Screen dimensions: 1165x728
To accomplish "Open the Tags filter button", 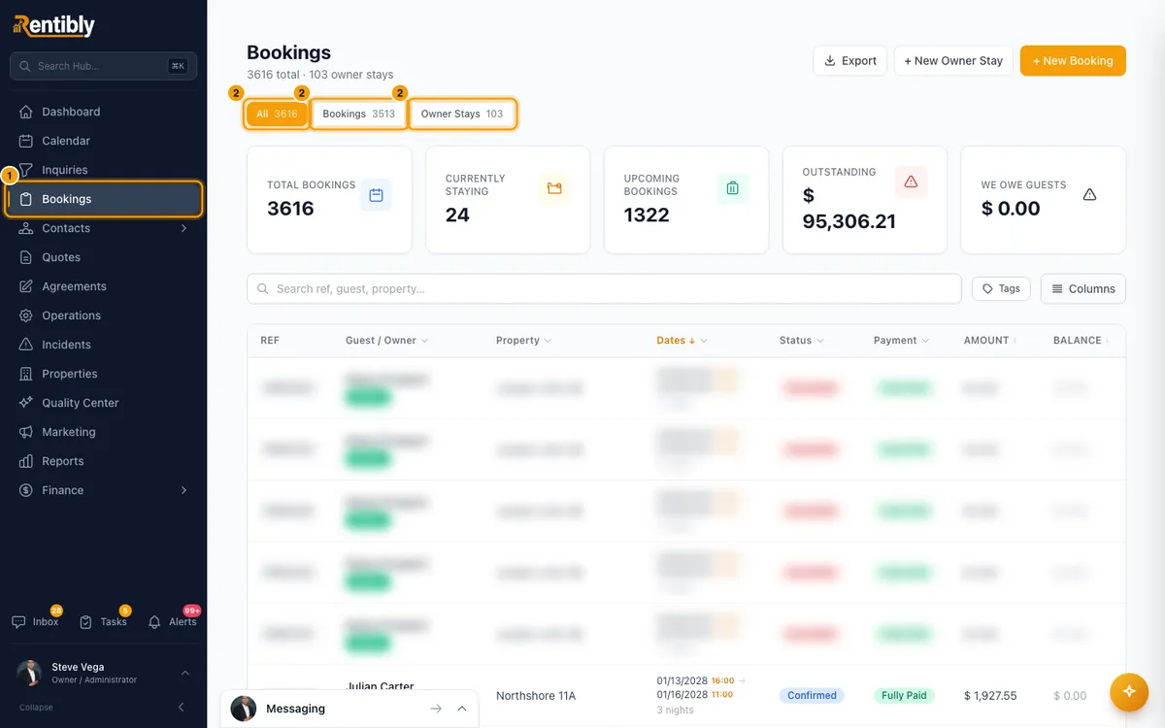I will click(x=1001, y=288).
